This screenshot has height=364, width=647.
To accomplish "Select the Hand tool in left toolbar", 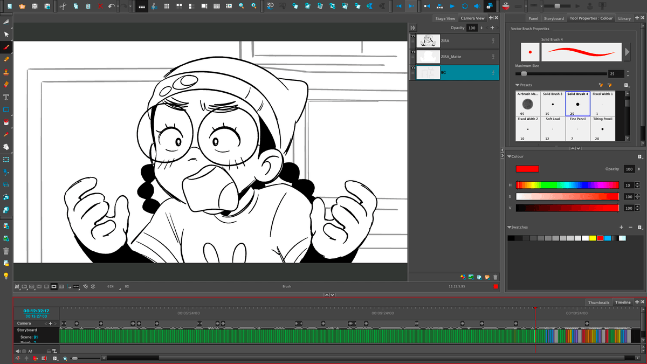I will click(x=6, y=146).
